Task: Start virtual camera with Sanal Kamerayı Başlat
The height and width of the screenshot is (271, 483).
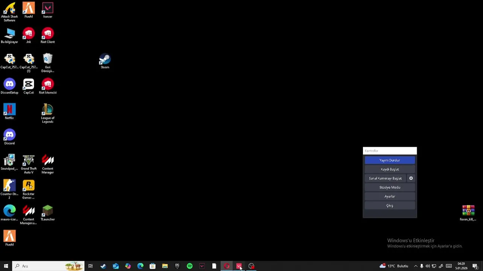Action: (385, 178)
